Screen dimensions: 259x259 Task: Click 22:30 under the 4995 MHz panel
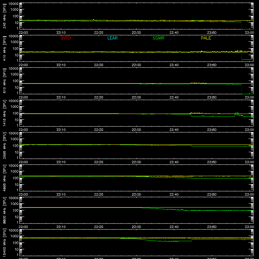136,195
